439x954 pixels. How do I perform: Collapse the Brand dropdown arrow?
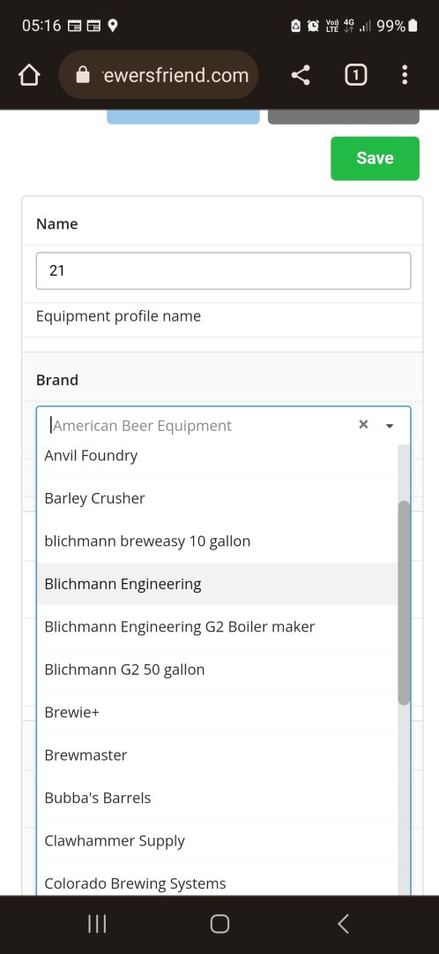pyautogui.click(x=390, y=425)
